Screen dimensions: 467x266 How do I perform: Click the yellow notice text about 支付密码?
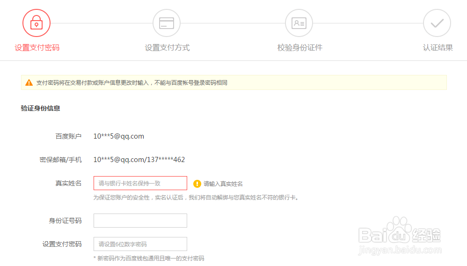click(x=131, y=82)
